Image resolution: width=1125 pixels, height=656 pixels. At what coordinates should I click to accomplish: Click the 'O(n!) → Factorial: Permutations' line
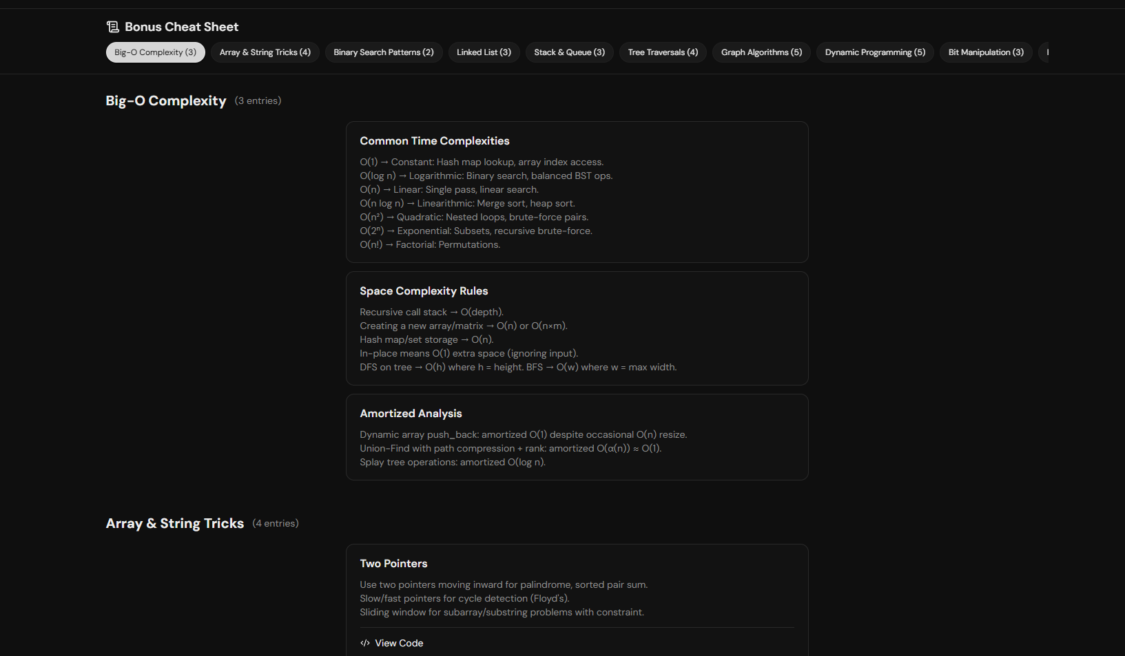(x=430, y=245)
